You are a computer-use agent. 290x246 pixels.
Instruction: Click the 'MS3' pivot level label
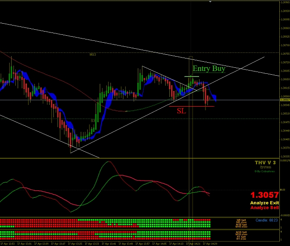[x=93, y=55]
